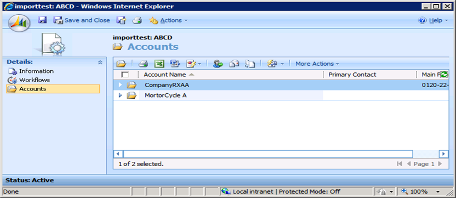The width and height of the screenshot is (456, 198).
Task: Open the Run Workflow dropdown arrow
Action: tap(282, 64)
